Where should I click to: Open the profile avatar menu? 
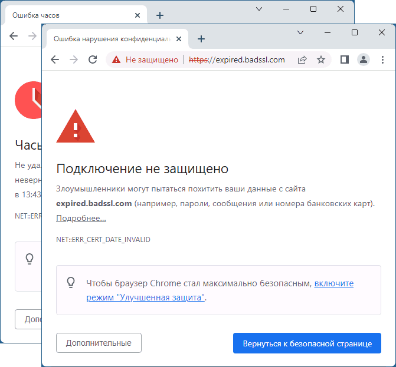(x=364, y=59)
